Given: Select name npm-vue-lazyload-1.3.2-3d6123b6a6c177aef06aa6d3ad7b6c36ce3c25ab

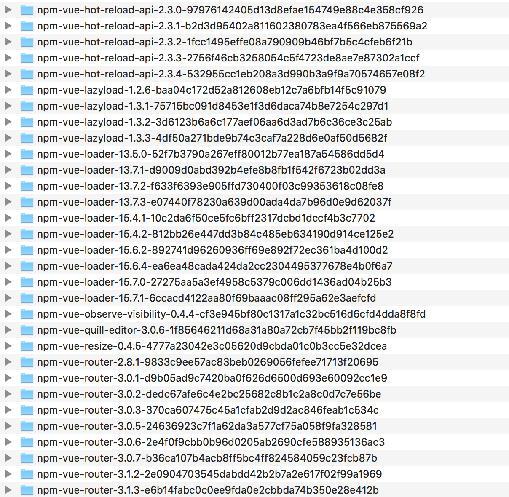Looking at the screenshot, I should point(214,122).
